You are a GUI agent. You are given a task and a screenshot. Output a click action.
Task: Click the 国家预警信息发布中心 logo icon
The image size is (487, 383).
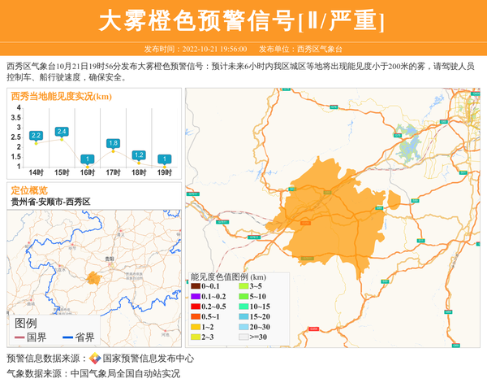coord(95,359)
